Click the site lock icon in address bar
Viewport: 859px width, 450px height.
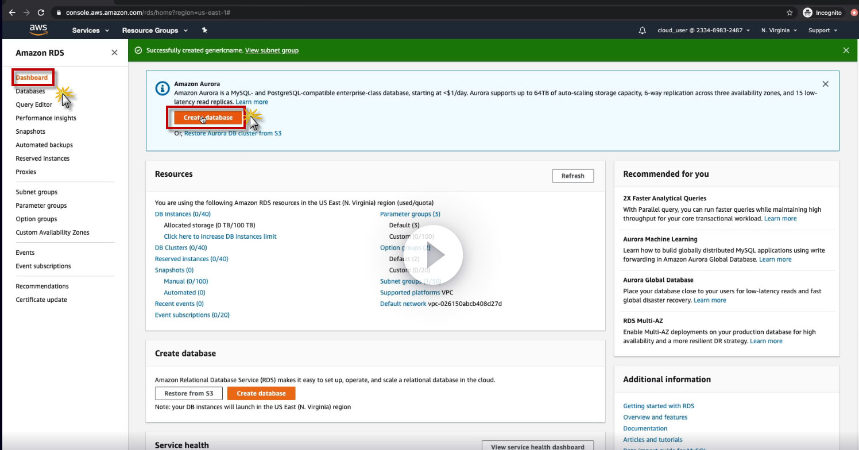pyautogui.click(x=59, y=12)
